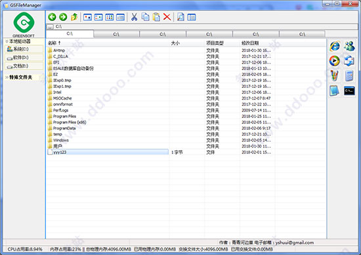The width and height of the screenshot is (361, 255).
Task: Select the omniformat folder
Action: (62, 104)
